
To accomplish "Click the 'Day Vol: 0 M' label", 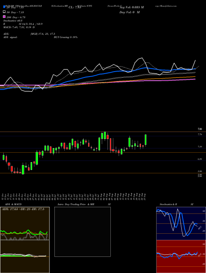I will click(x=129, y=12).
